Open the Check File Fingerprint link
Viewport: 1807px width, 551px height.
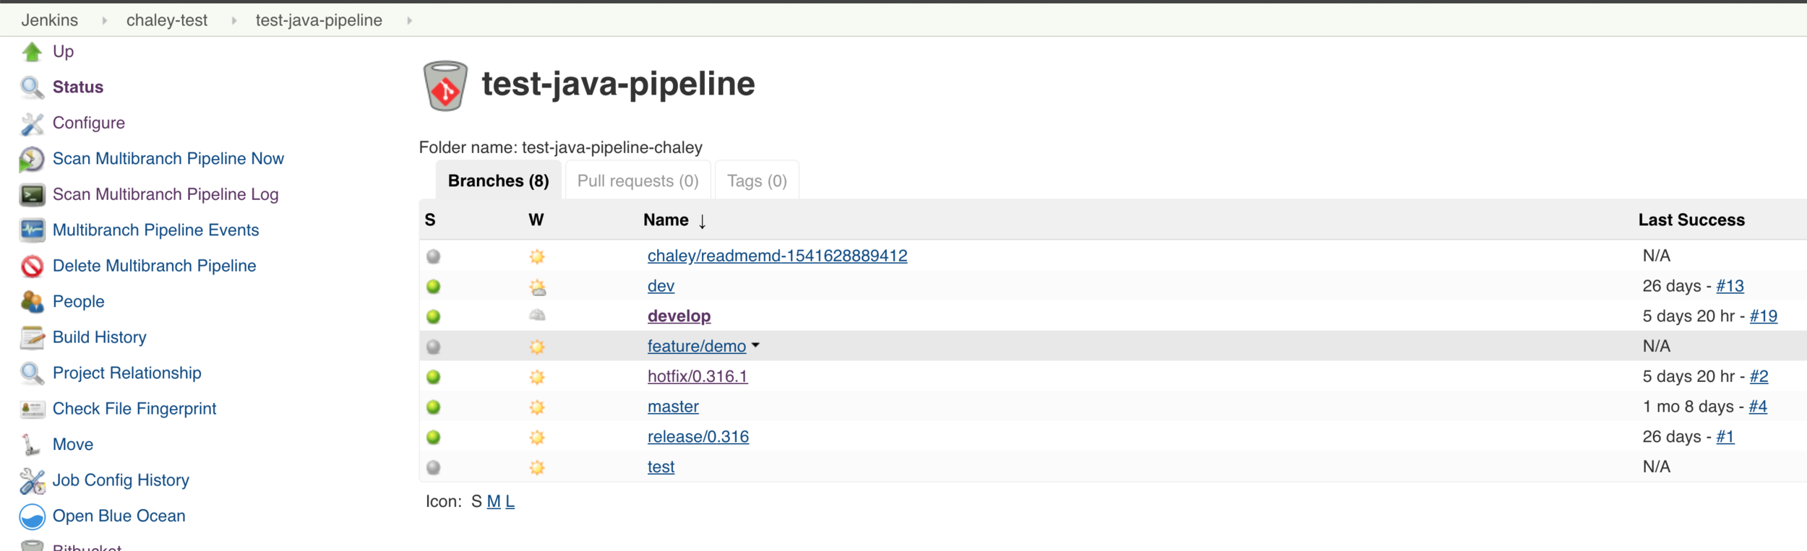pos(134,409)
